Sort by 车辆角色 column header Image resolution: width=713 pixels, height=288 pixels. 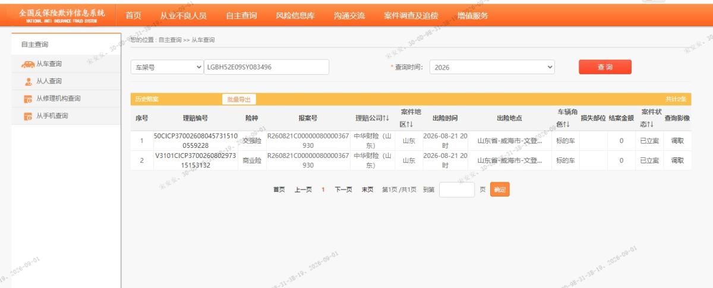pos(567,118)
